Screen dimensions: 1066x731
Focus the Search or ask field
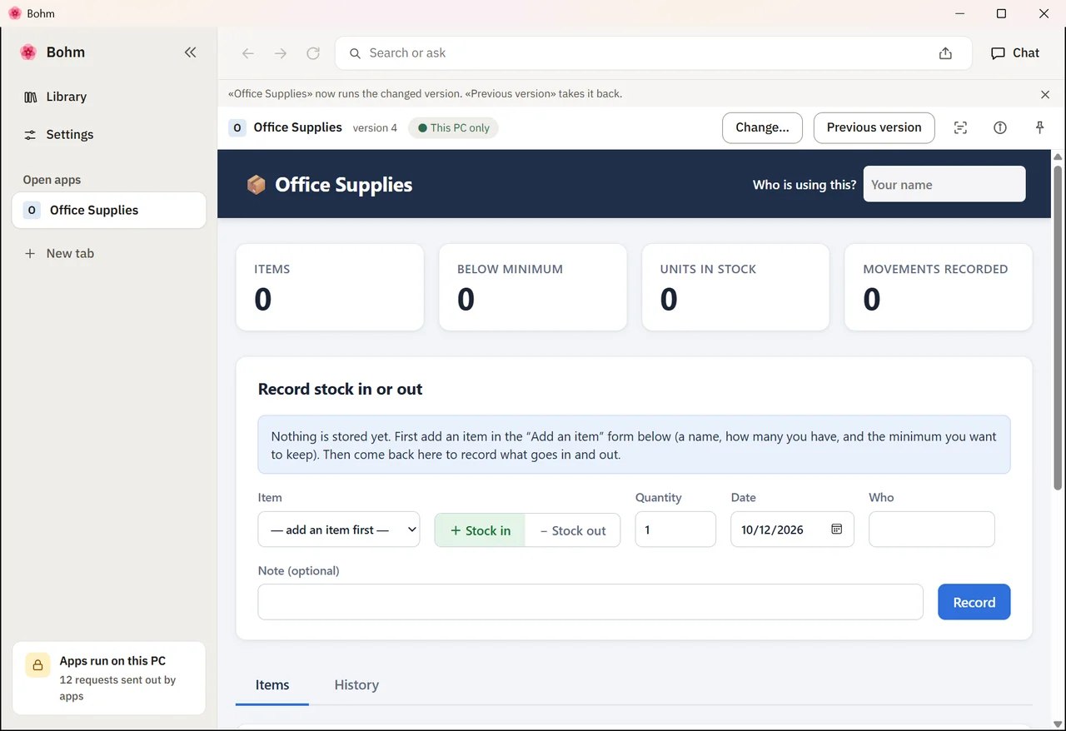tap(653, 53)
